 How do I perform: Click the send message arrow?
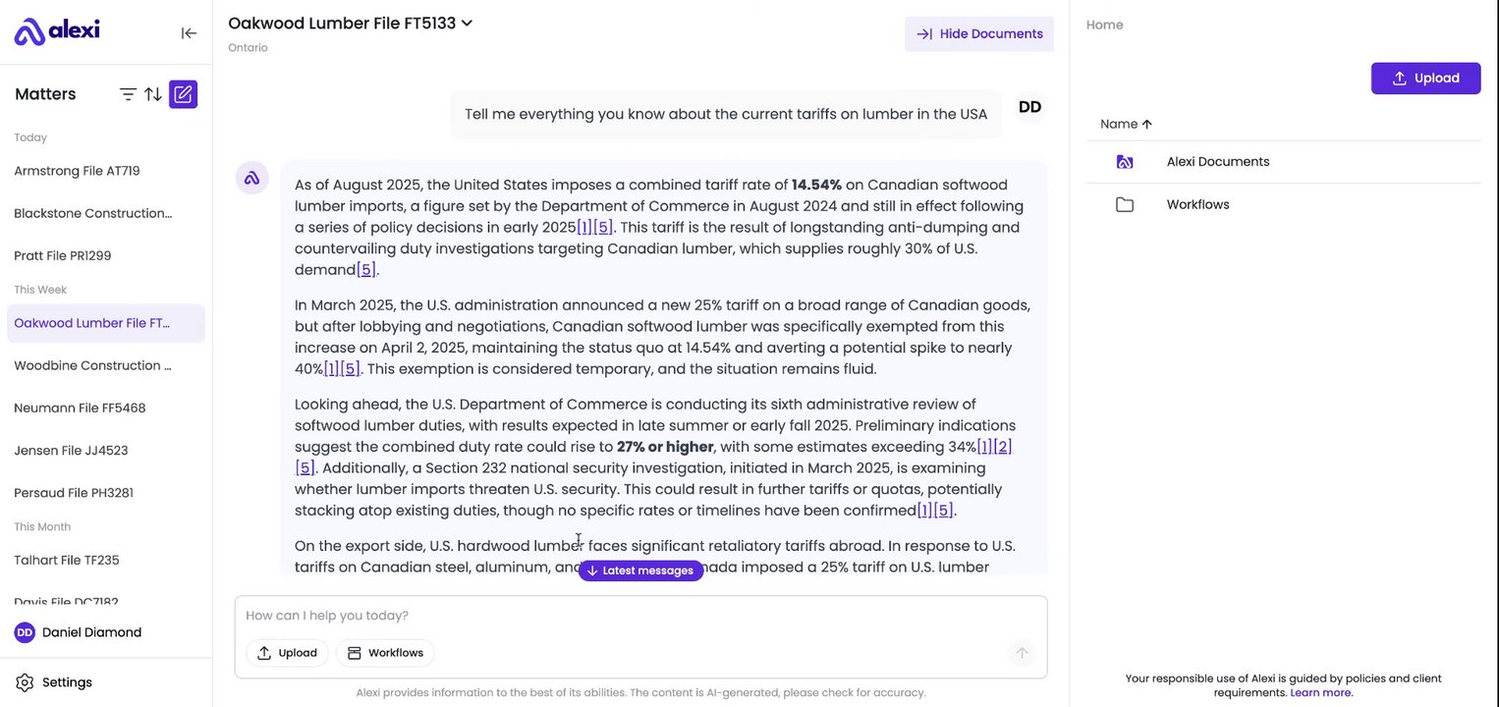[x=1022, y=653]
